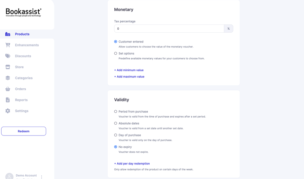
Task: Click the Enhancements cart icon
Action: [x=8, y=45]
